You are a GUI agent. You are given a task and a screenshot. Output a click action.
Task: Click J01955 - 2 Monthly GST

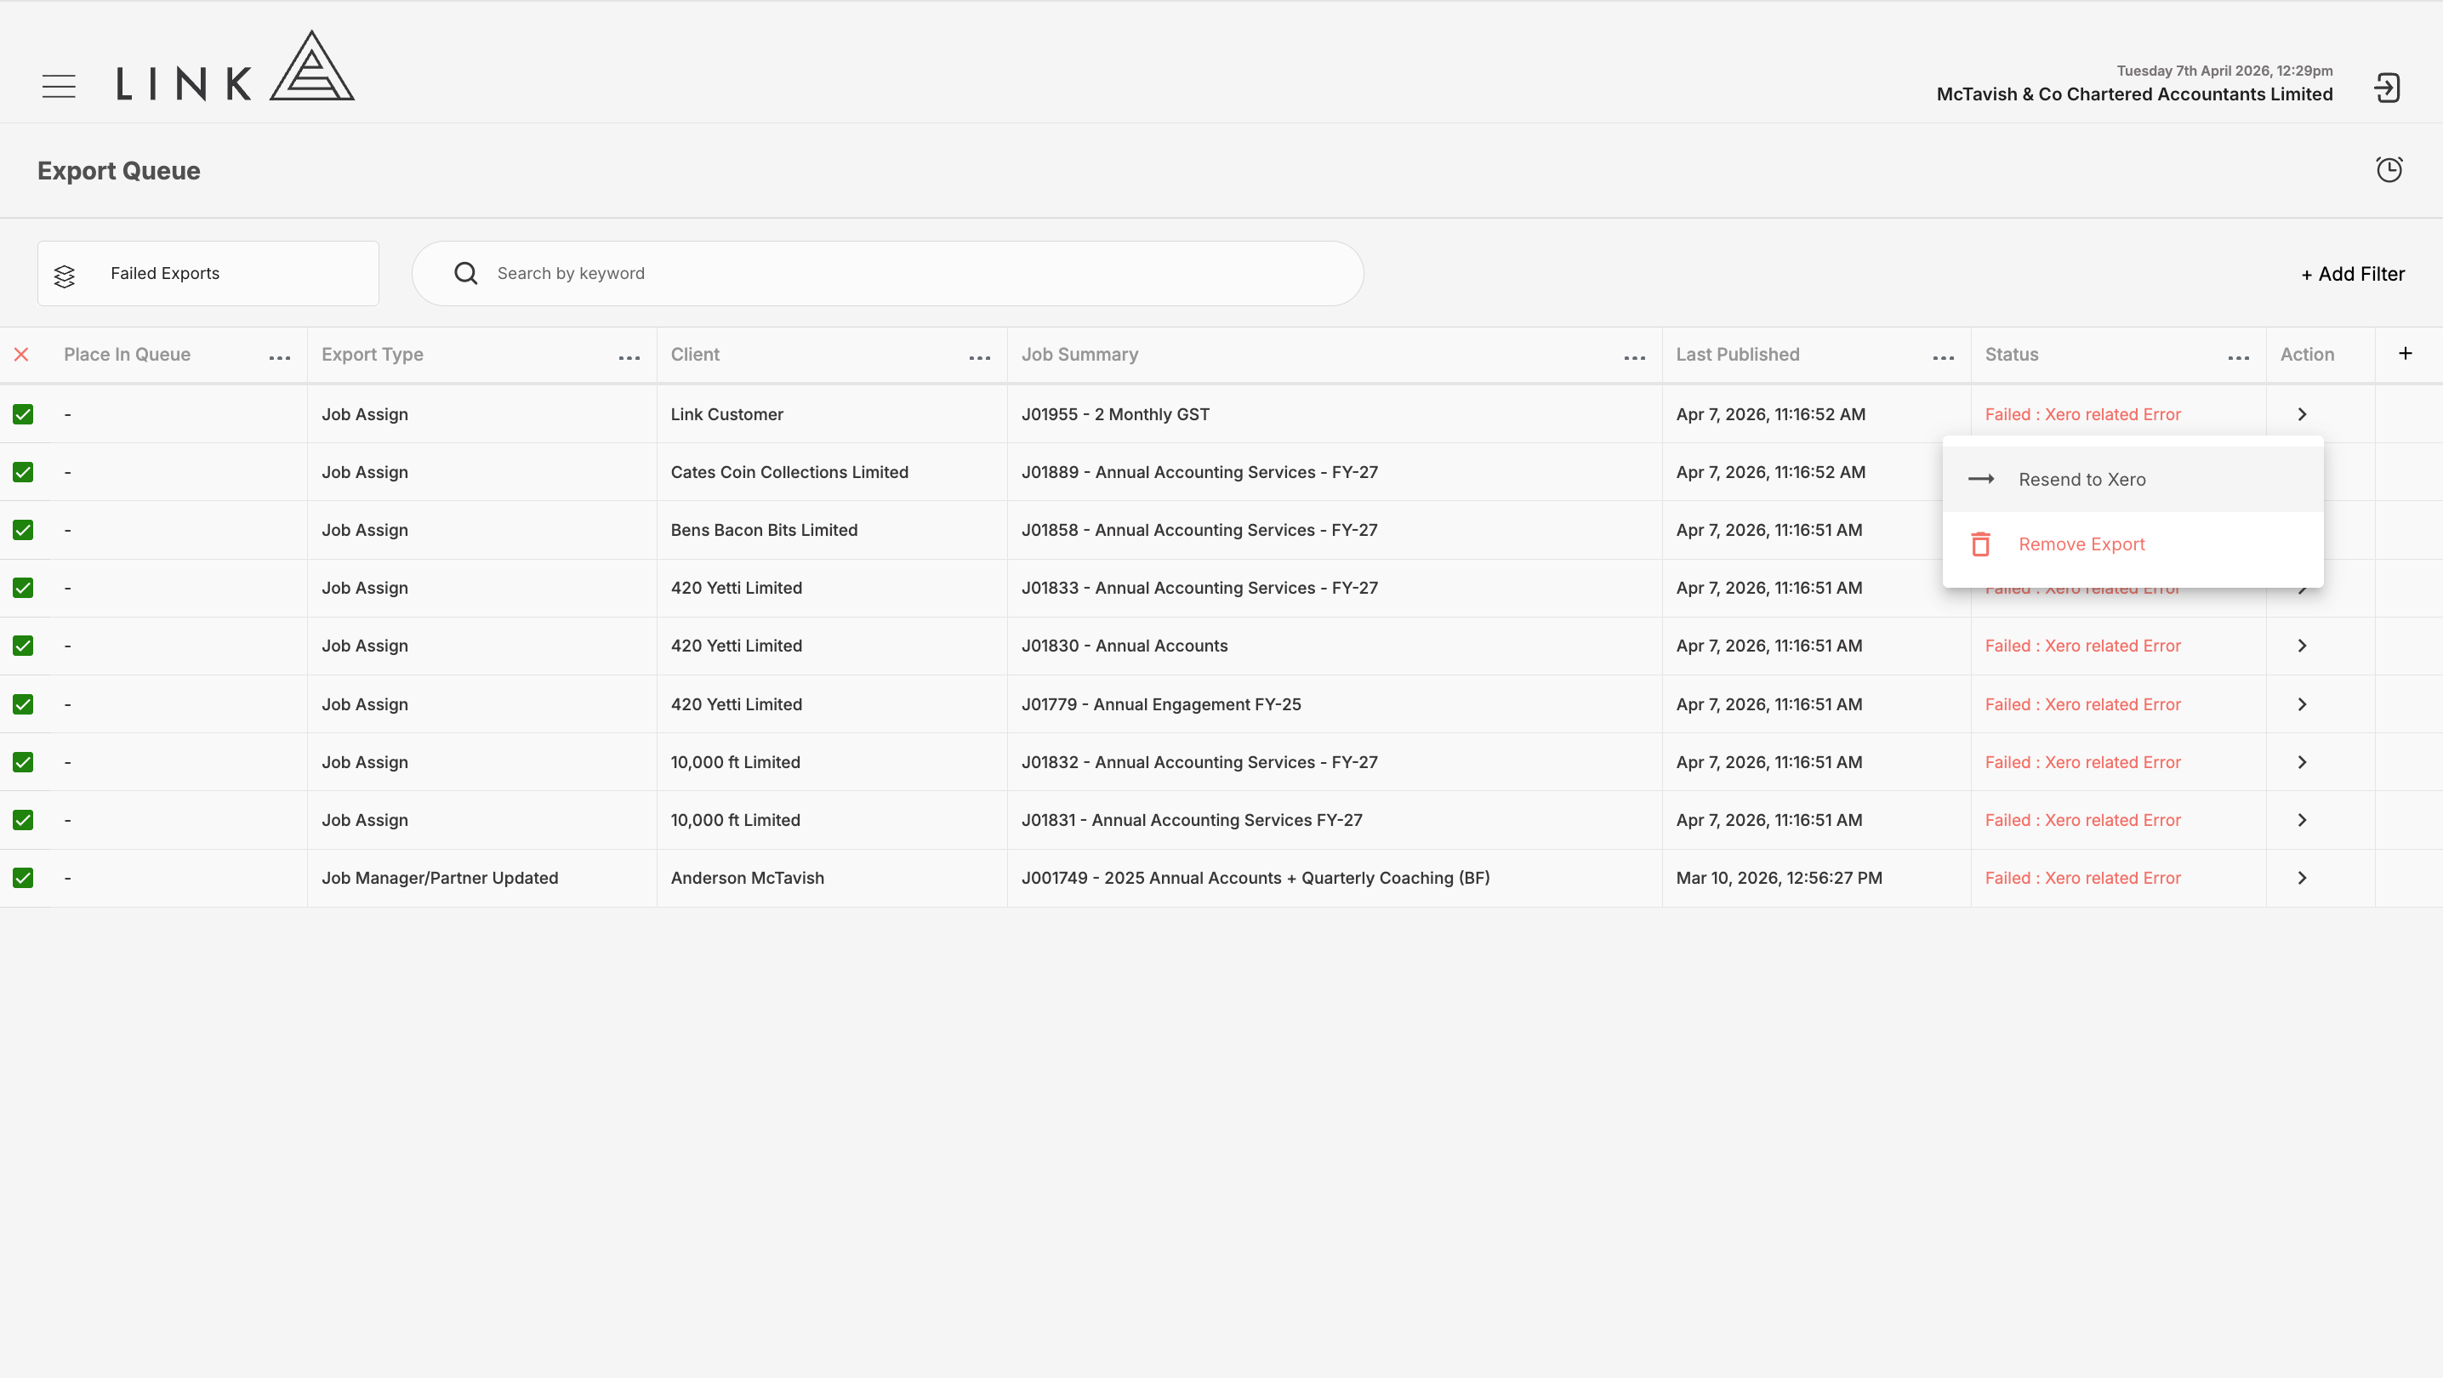(1115, 414)
